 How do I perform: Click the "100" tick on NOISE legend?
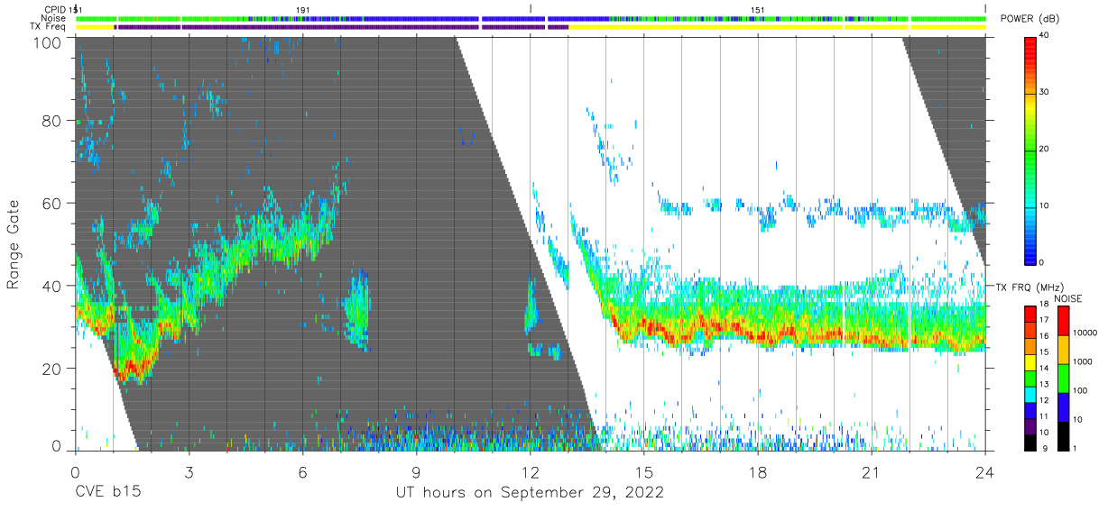(x=1079, y=390)
